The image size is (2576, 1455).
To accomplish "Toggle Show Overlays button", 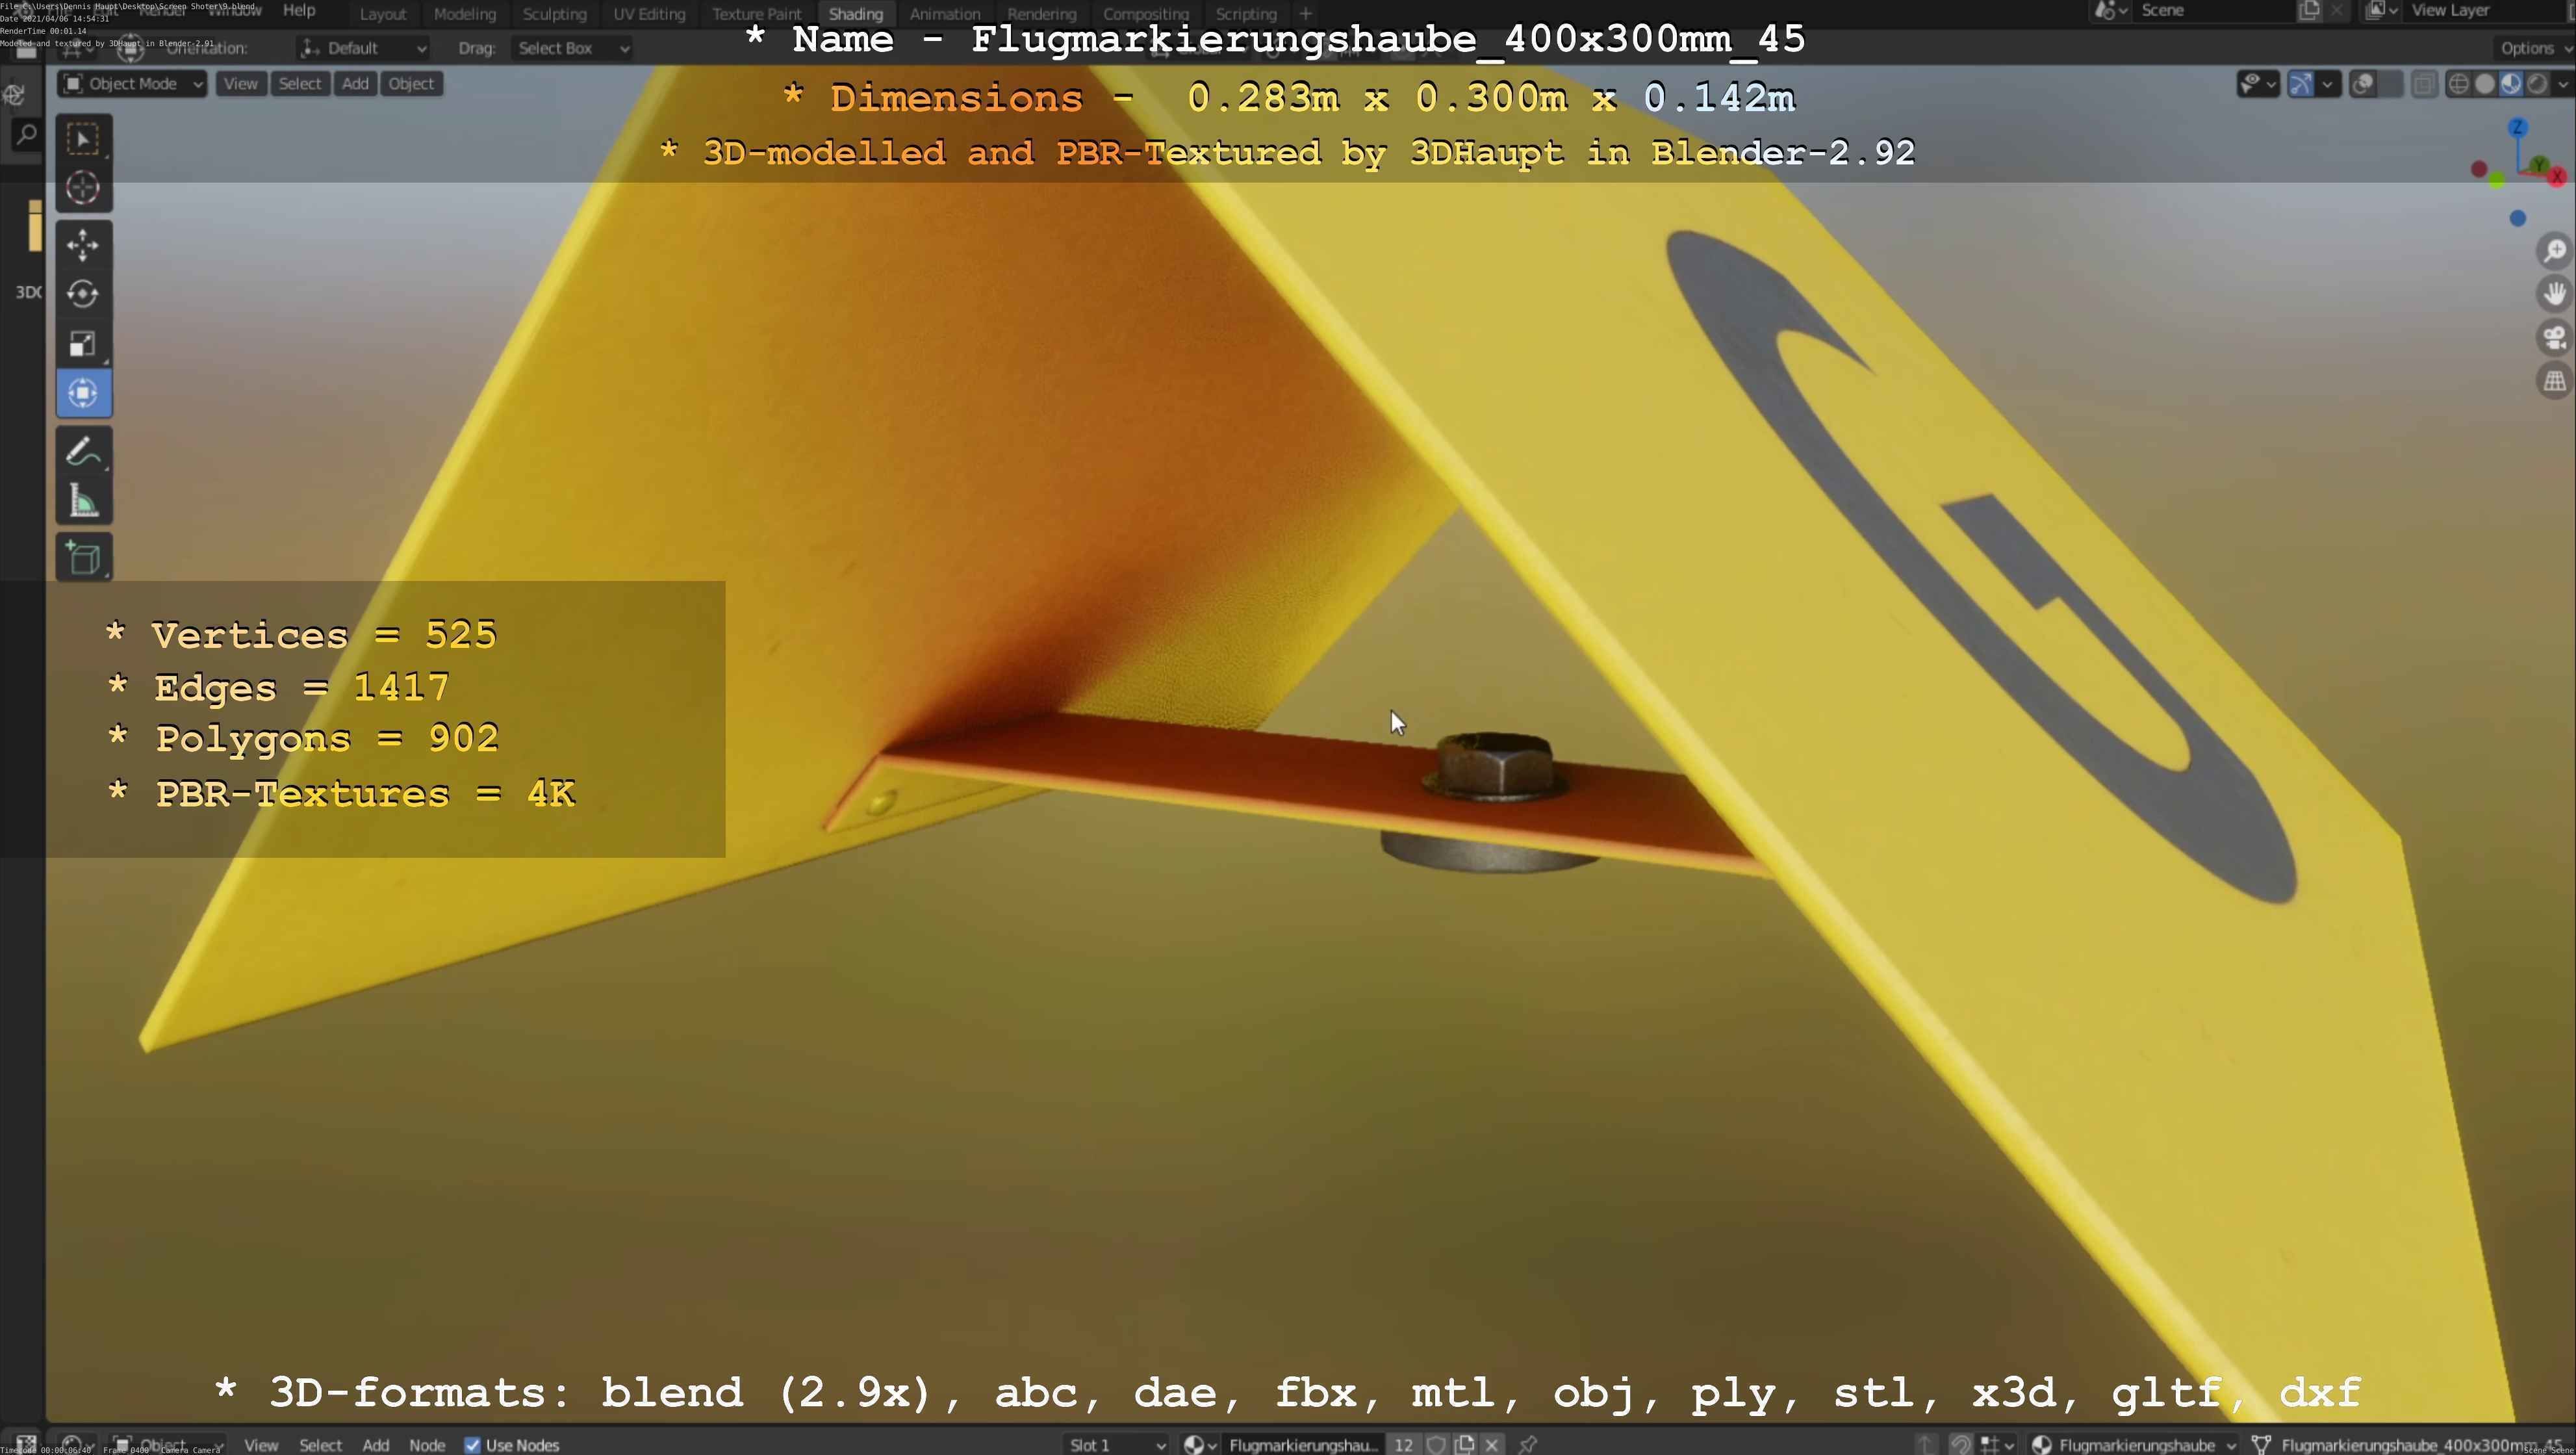I will point(2363,84).
